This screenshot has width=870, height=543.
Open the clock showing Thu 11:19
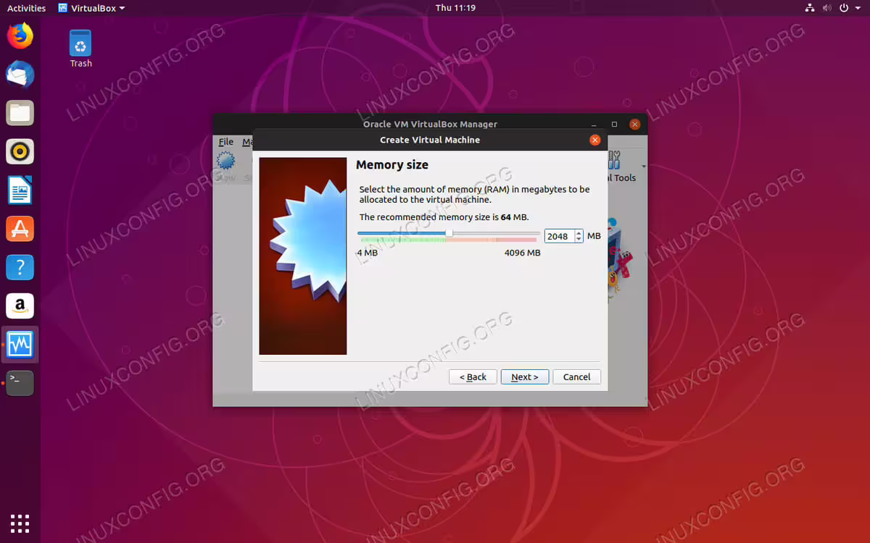[455, 8]
